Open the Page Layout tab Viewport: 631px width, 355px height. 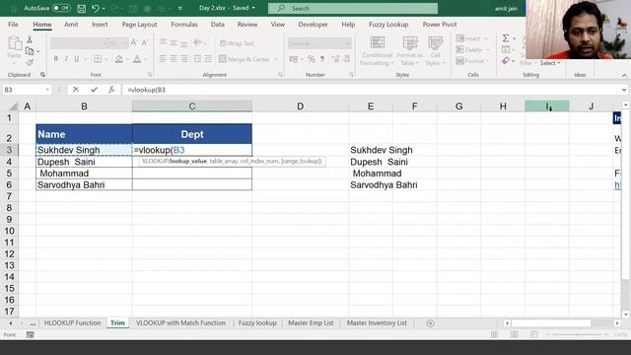[x=139, y=25]
